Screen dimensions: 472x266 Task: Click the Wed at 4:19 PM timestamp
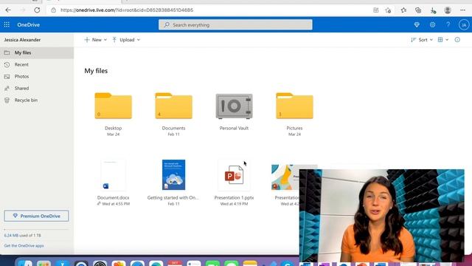pos(234,204)
